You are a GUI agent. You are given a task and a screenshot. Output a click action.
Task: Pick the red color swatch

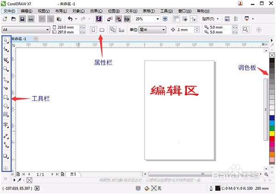click(272, 139)
